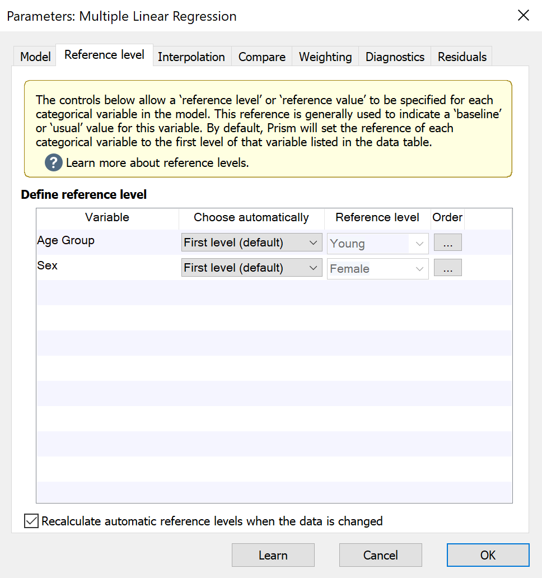542x578 pixels.
Task: Click the Cancel button
Action: coord(380,555)
